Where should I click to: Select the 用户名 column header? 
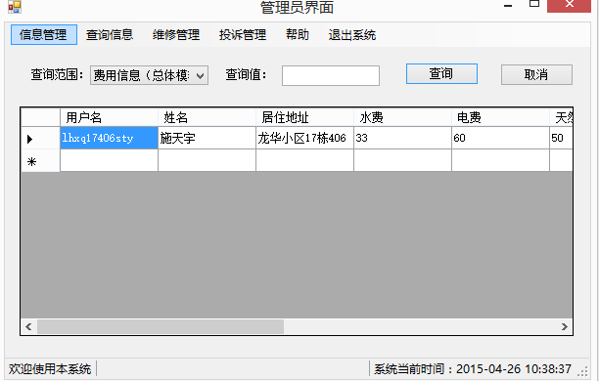click(x=109, y=117)
